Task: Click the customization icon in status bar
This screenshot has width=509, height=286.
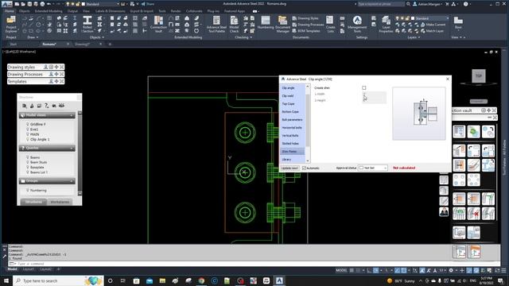Action: 503,270
